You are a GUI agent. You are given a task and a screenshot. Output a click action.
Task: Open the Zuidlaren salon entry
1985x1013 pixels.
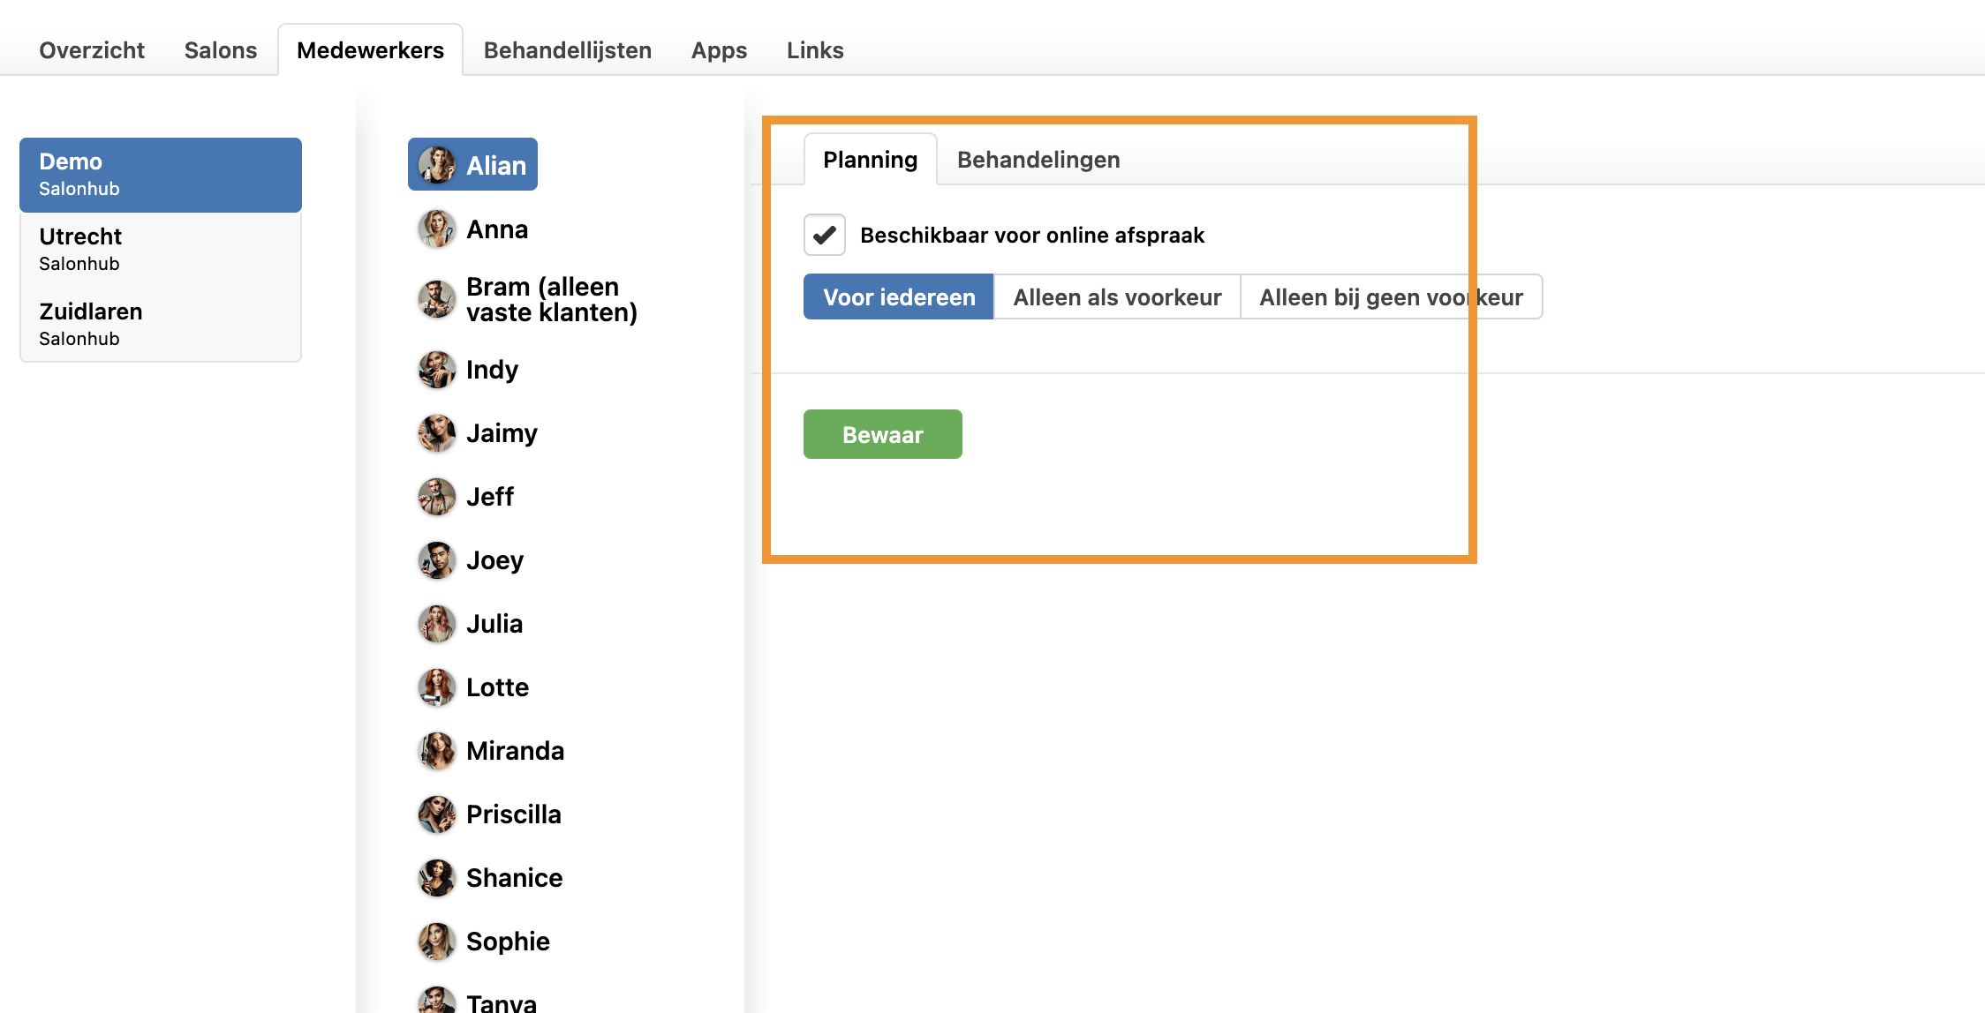coord(161,324)
